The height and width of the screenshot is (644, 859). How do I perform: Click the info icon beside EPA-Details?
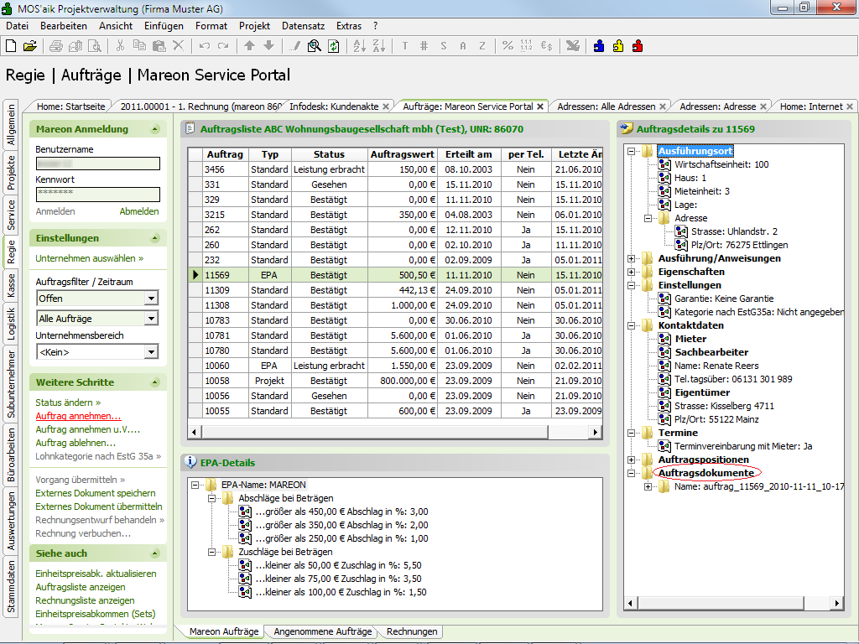pyautogui.click(x=190, y=462)
